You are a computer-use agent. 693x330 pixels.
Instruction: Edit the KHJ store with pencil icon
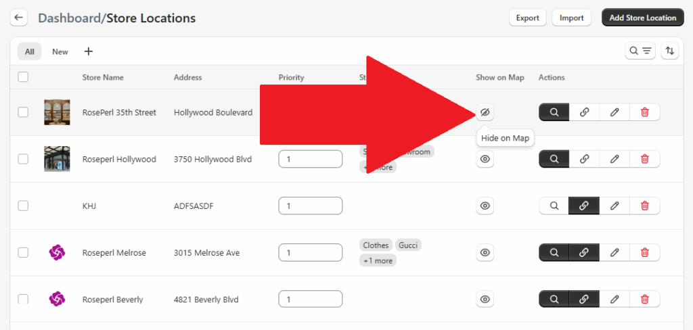pyautogui.click(x=614, y=206)
